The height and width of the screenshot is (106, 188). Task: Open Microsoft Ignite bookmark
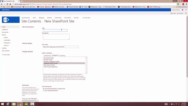click(x=16, y=7)
